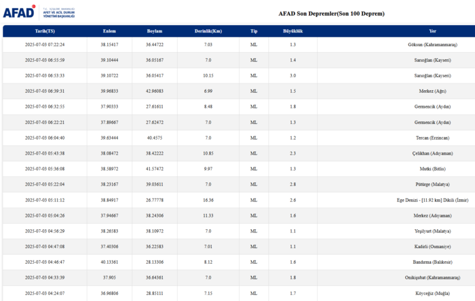The image size is (475, 301).
Task: Select the 16.36 depth value cell
Action: coord(208,200)
